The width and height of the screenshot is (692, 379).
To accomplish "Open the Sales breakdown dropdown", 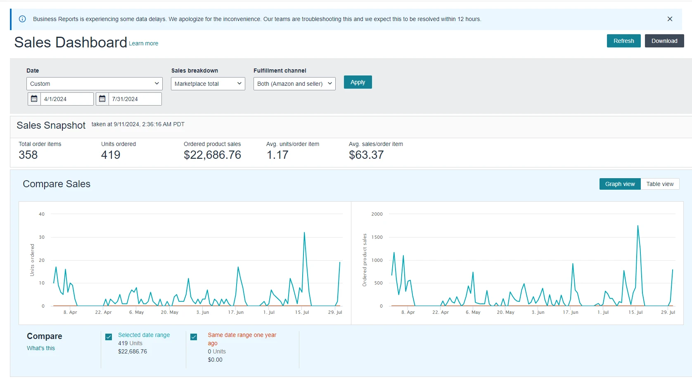I will pos(208,84).
